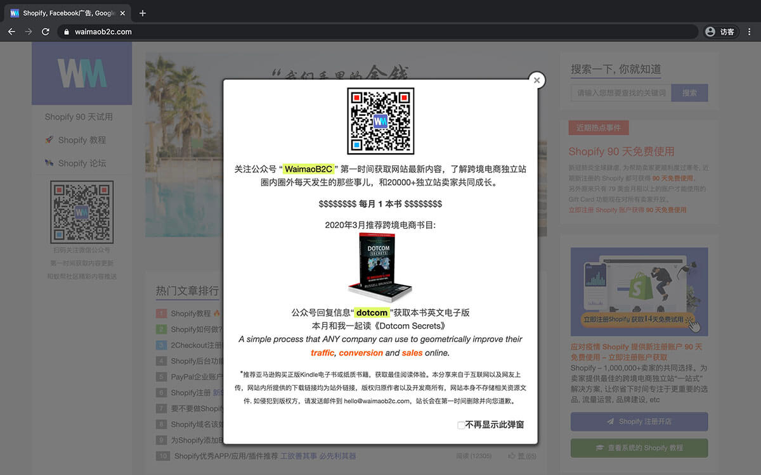The width and height of the screenshot is (761, 475).
Task: Open article Shopify教程 in ranking
Action: 190,313
